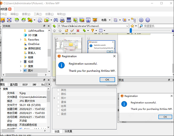Check the 照片 category checkbox
This screenshot has width=174, height=136.
[x=59, y=98]
